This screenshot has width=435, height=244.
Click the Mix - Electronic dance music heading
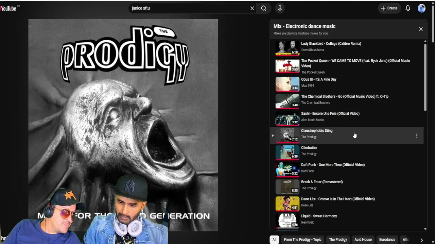(x=304, y=26)
